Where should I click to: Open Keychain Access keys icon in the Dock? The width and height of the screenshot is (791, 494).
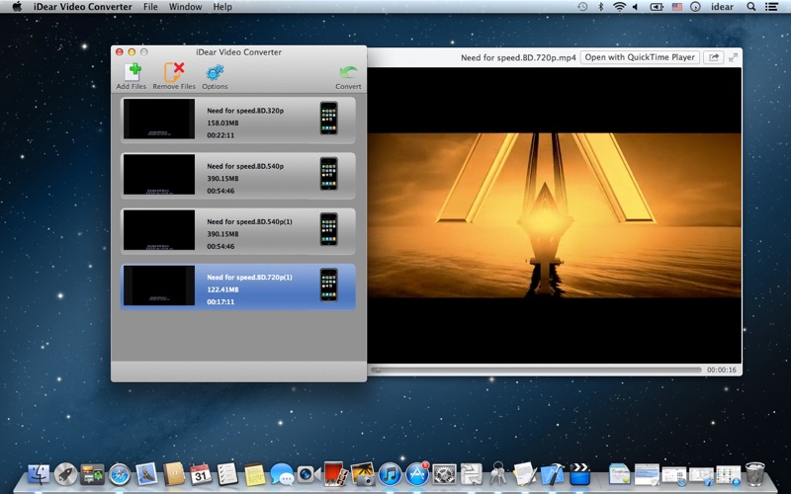click(498, 474)
